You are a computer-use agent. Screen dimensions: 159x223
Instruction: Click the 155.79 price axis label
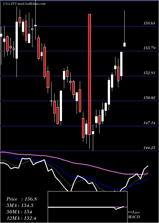click(x=149, y=48)
